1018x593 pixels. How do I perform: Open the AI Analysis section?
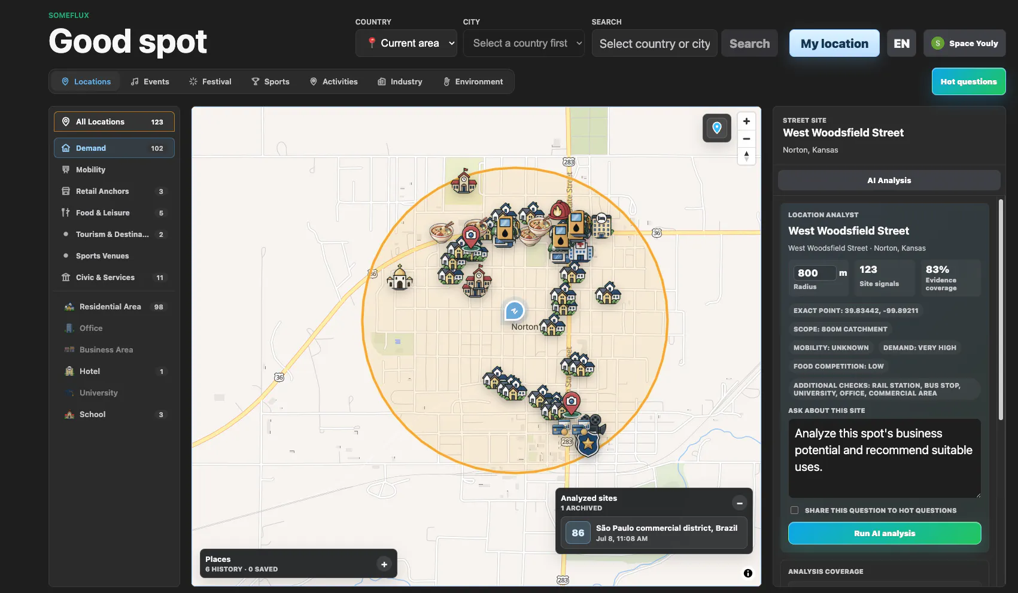[889, 180]
